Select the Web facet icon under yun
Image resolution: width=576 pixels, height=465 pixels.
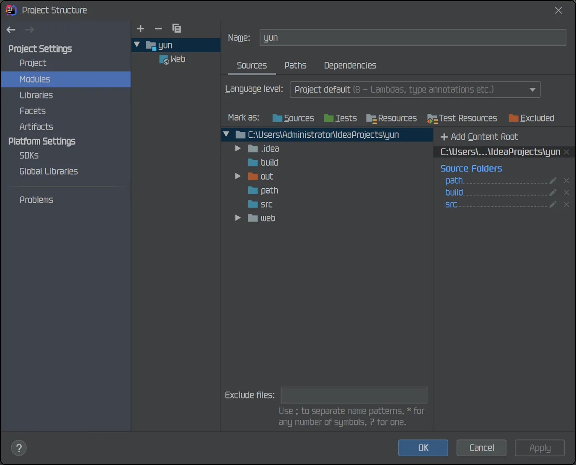[164, 60]
